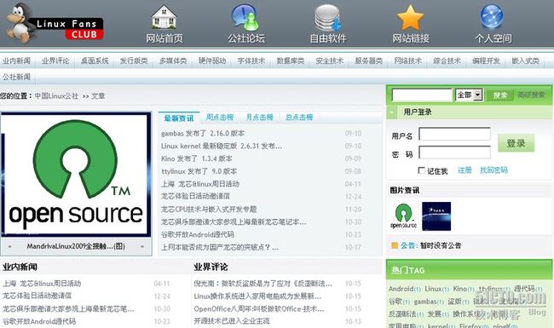This screenshot has height=328, width=554.
Task: Open 开源技术已进入企业主流 article
Action: [232, 321]
